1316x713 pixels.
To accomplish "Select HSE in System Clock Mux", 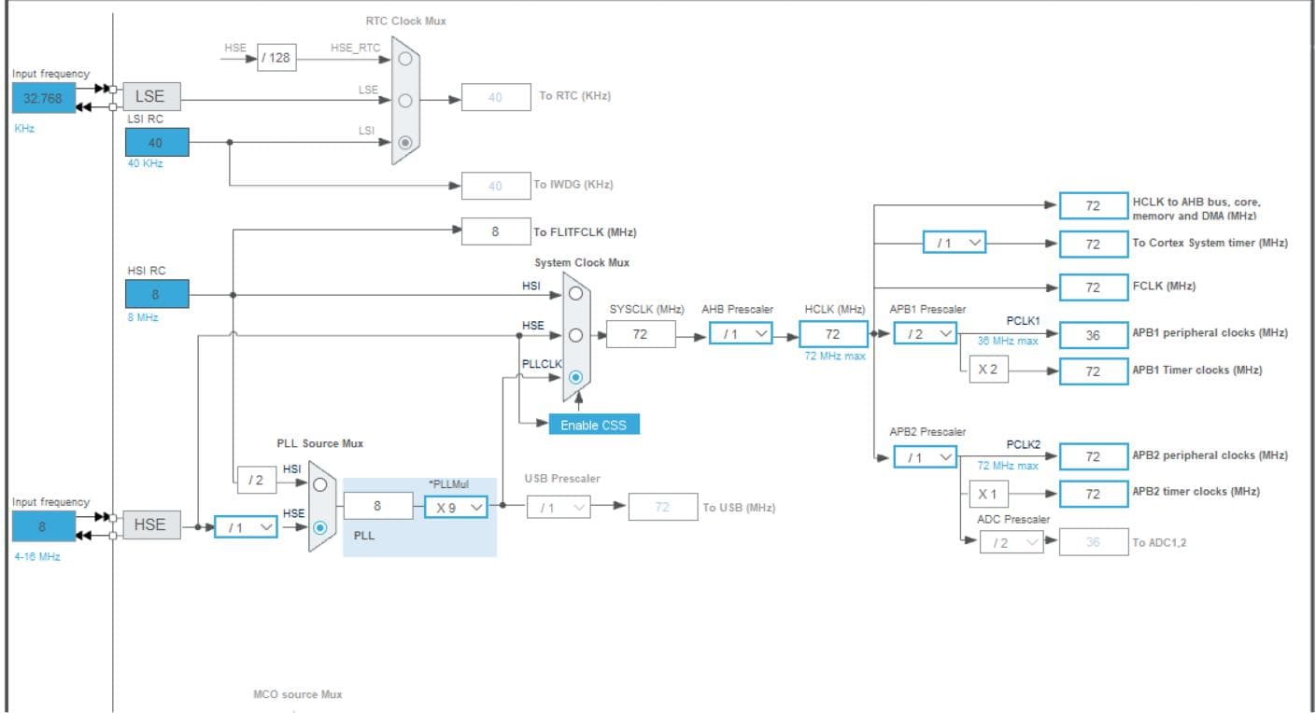I will coord(575,334).
